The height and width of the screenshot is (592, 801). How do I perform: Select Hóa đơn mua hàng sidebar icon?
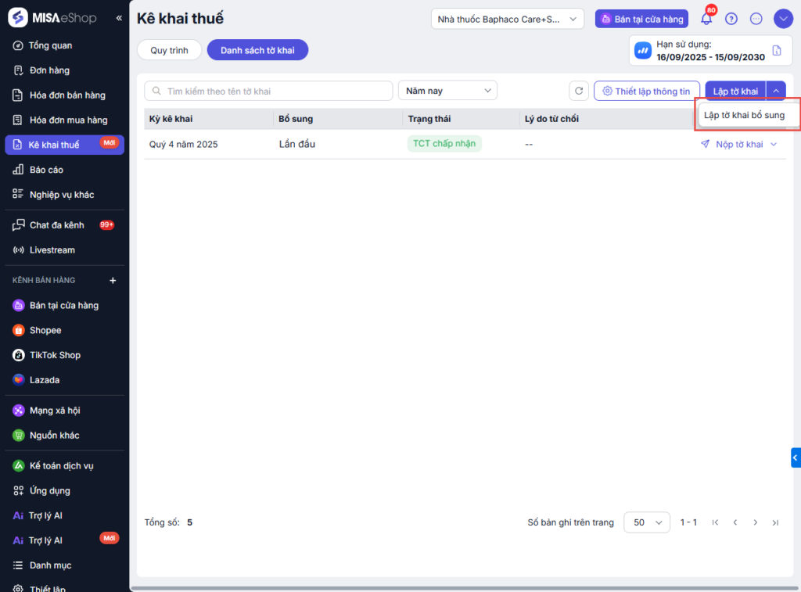pos(18,120)
